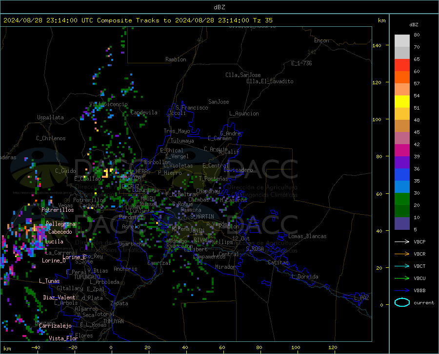
Task: Click the 'Catitas' map label
Action: (278, 262)
